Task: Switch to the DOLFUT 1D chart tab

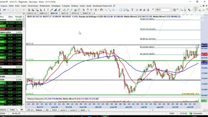Action: [32, 13]
